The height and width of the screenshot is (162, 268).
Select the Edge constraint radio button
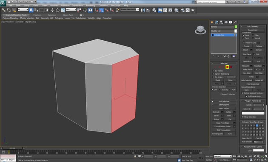(x=253, y=35)
